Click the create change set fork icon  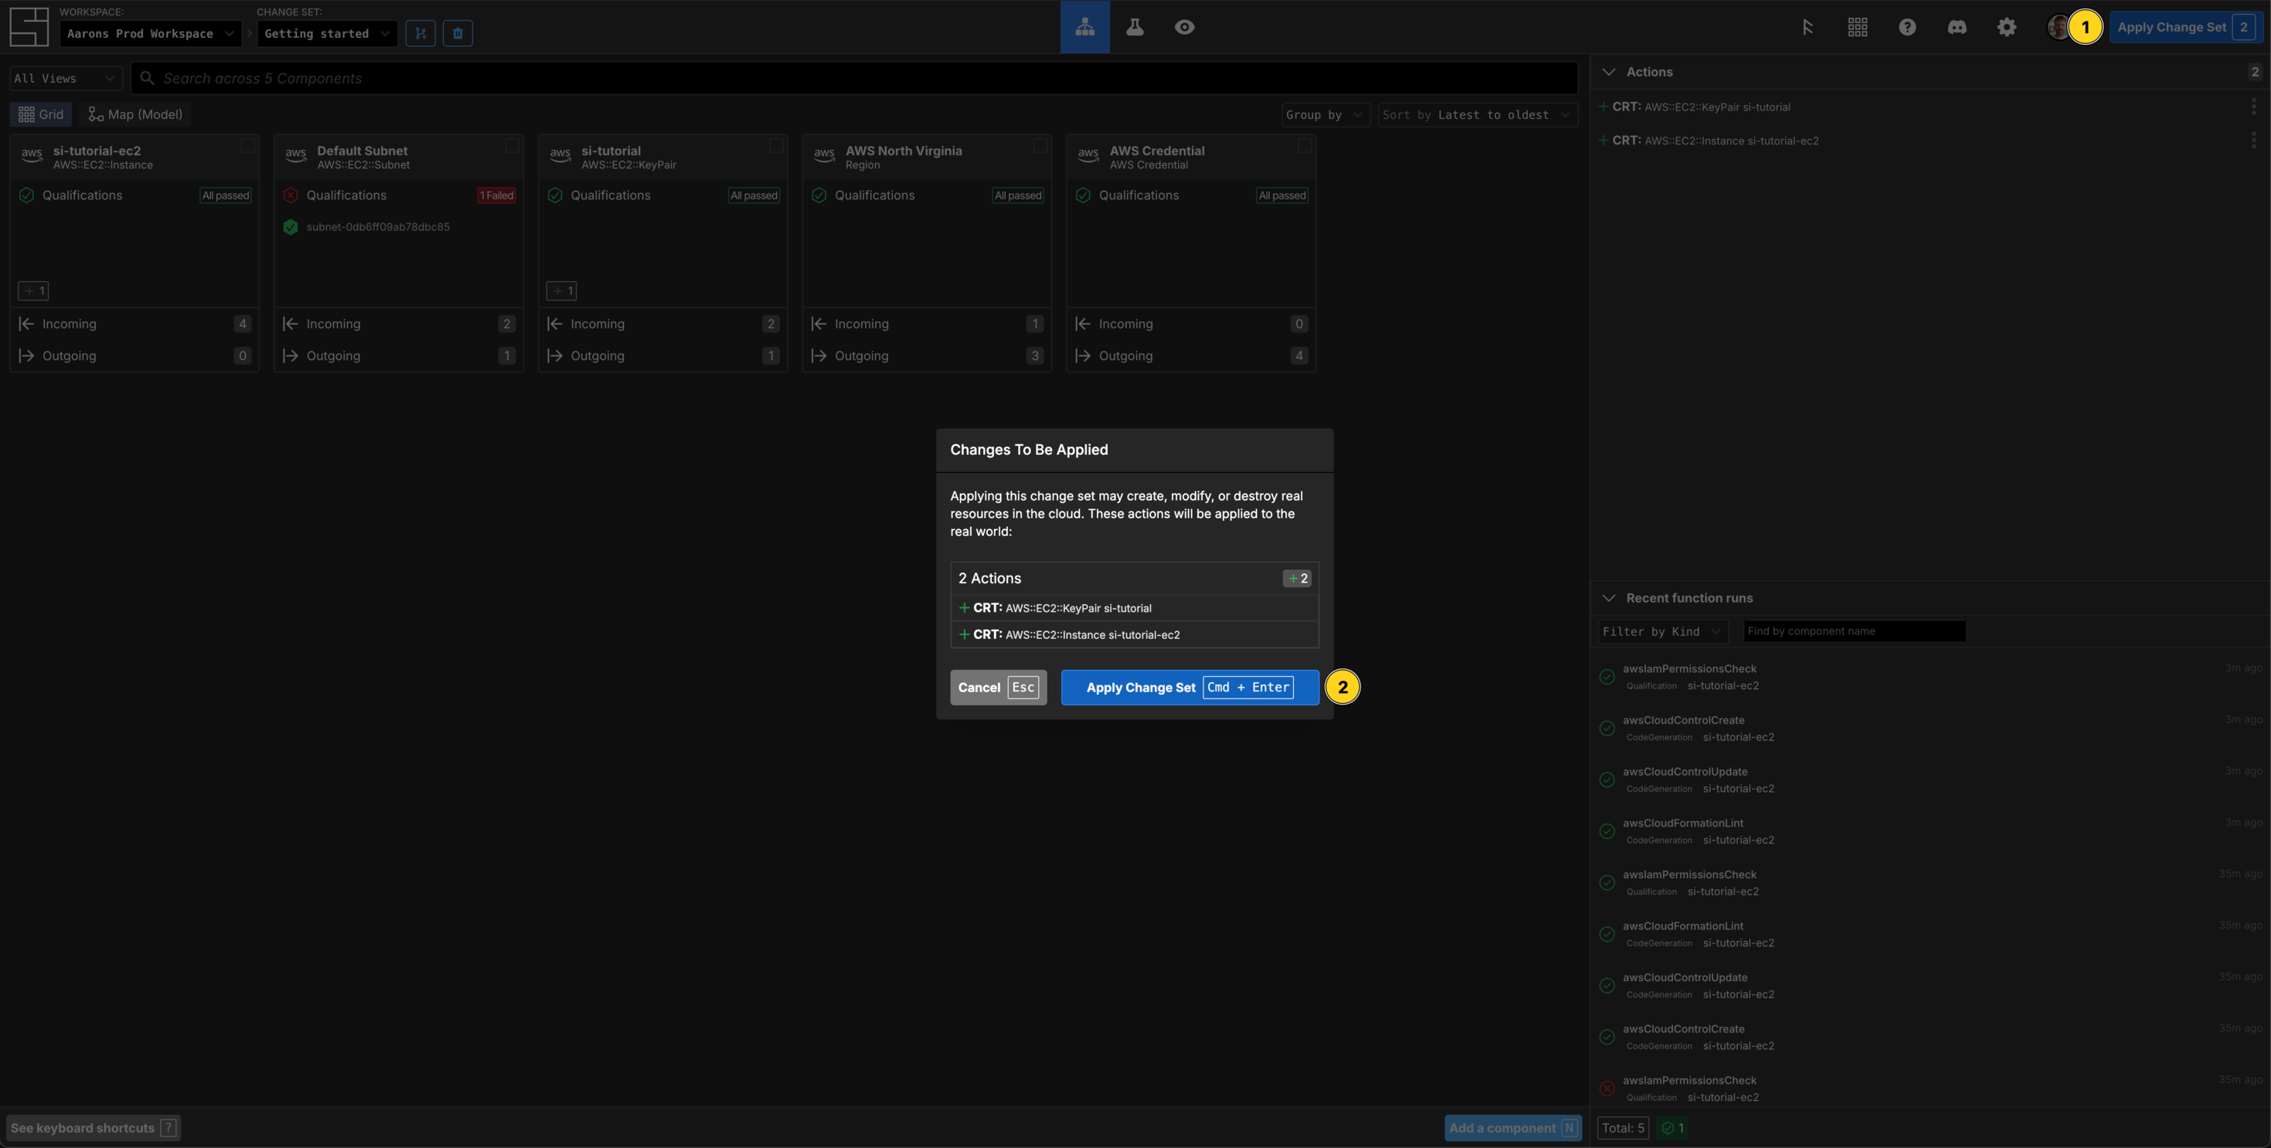(420, 33)
